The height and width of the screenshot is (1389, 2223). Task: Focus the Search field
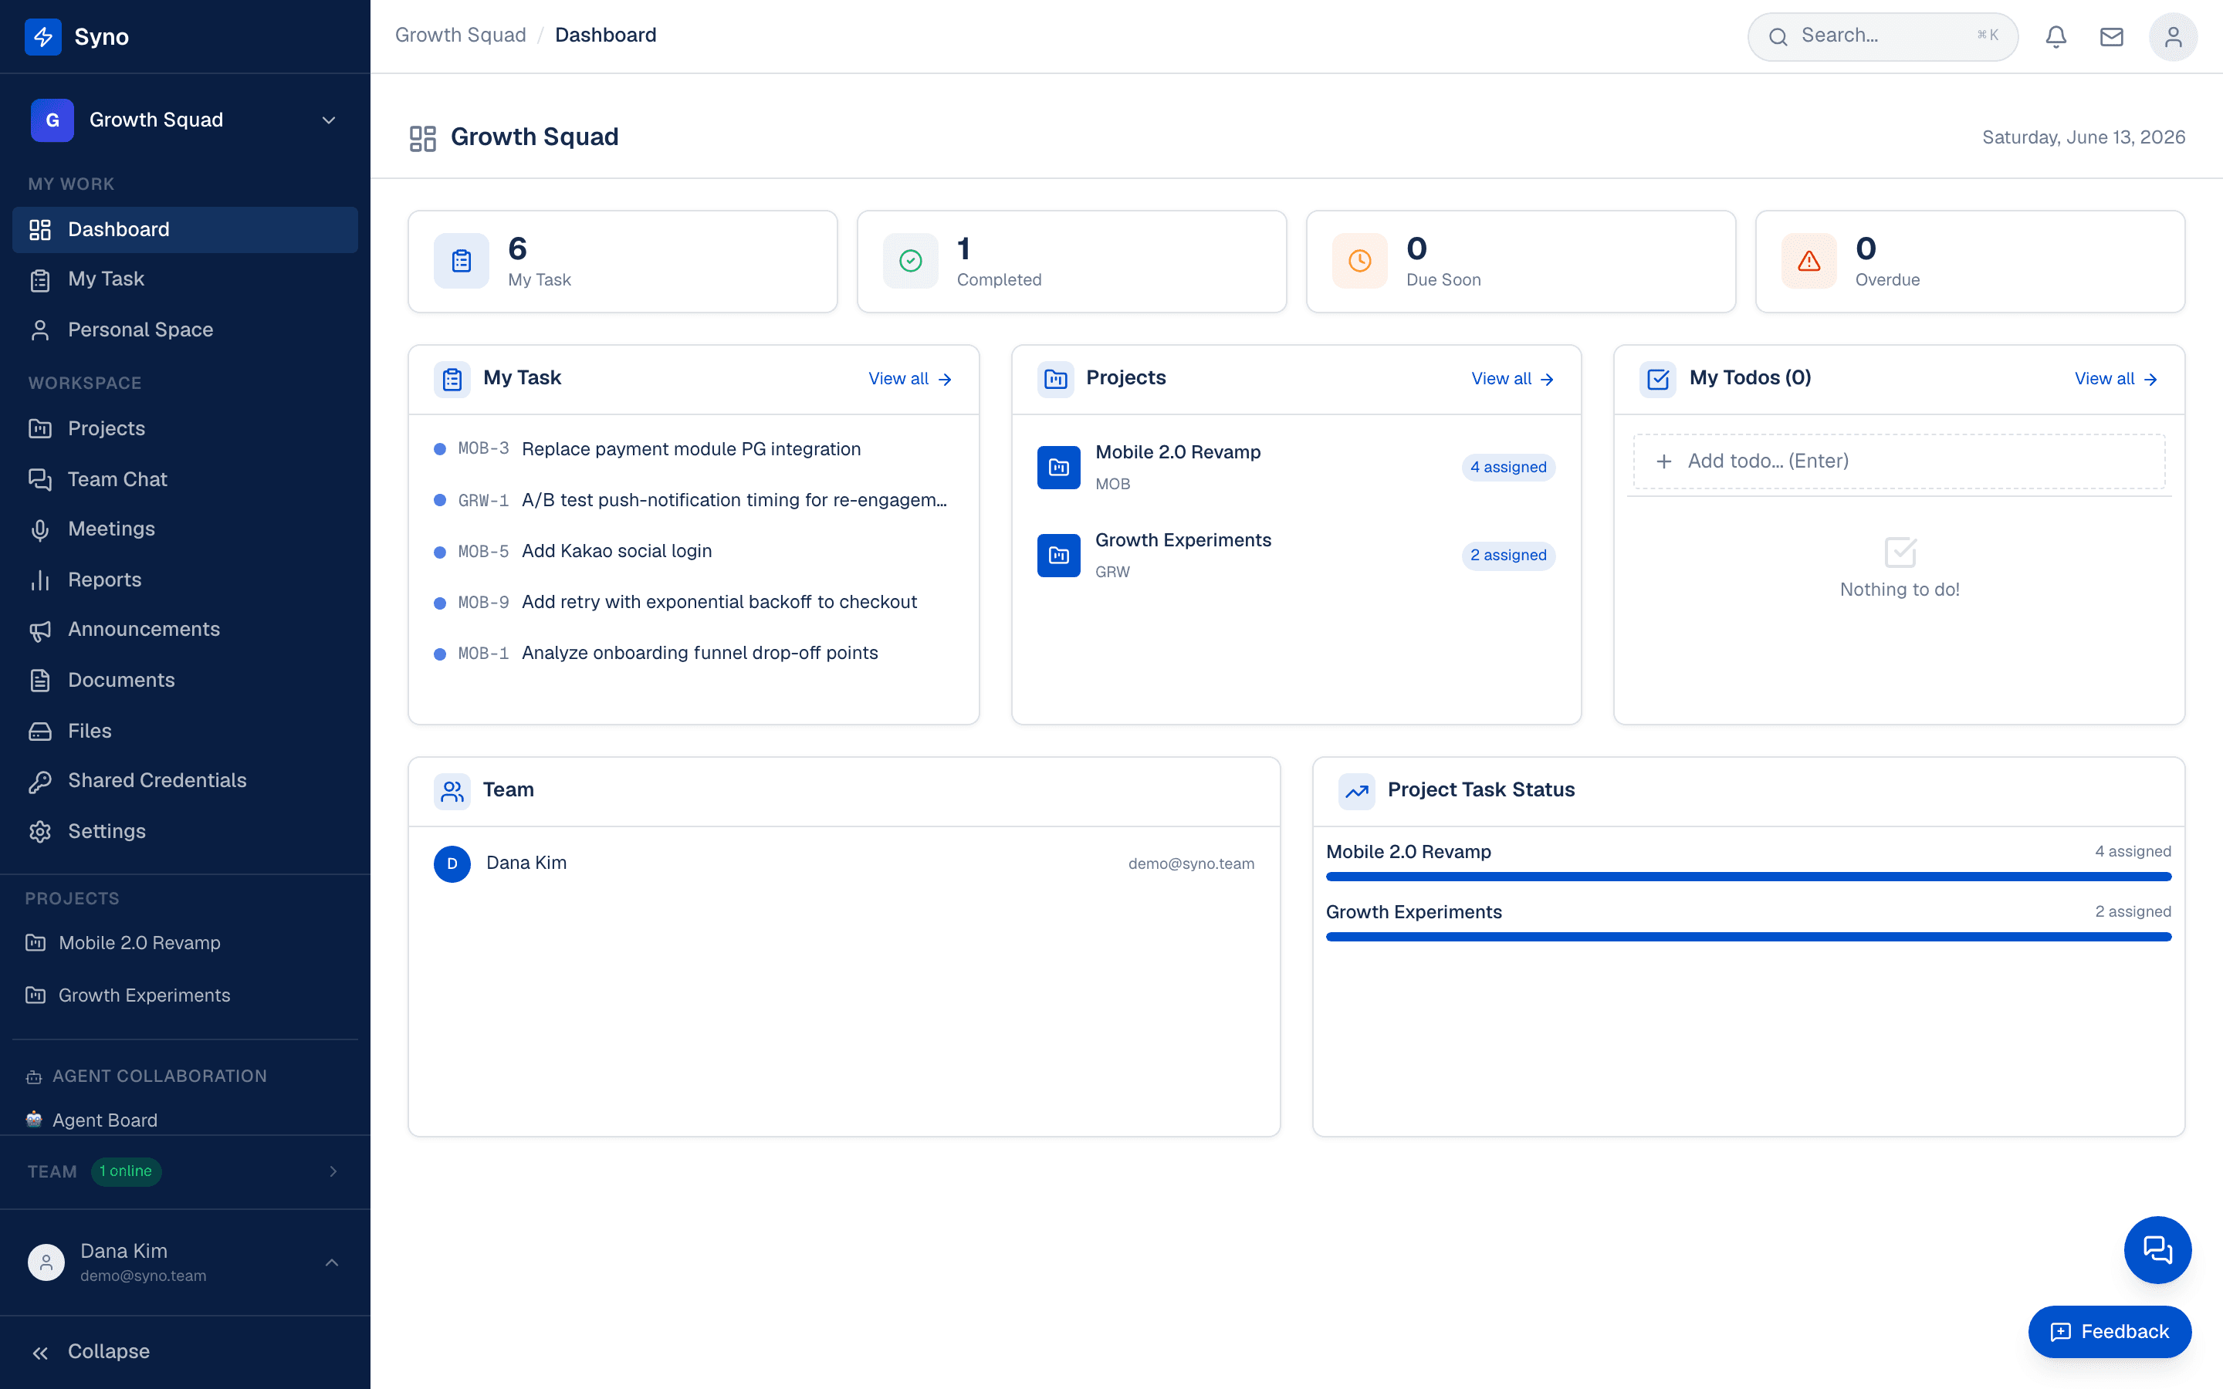click(x=1882, y=37)
